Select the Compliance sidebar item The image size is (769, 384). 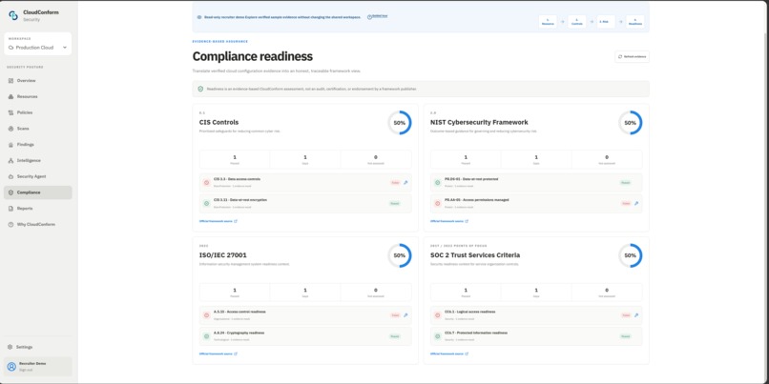tap(37, 192)
